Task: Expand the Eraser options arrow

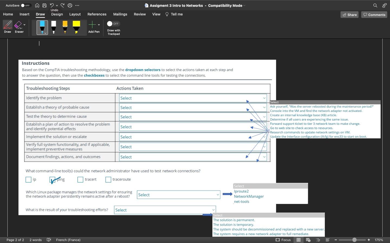Action: [24, 25]
